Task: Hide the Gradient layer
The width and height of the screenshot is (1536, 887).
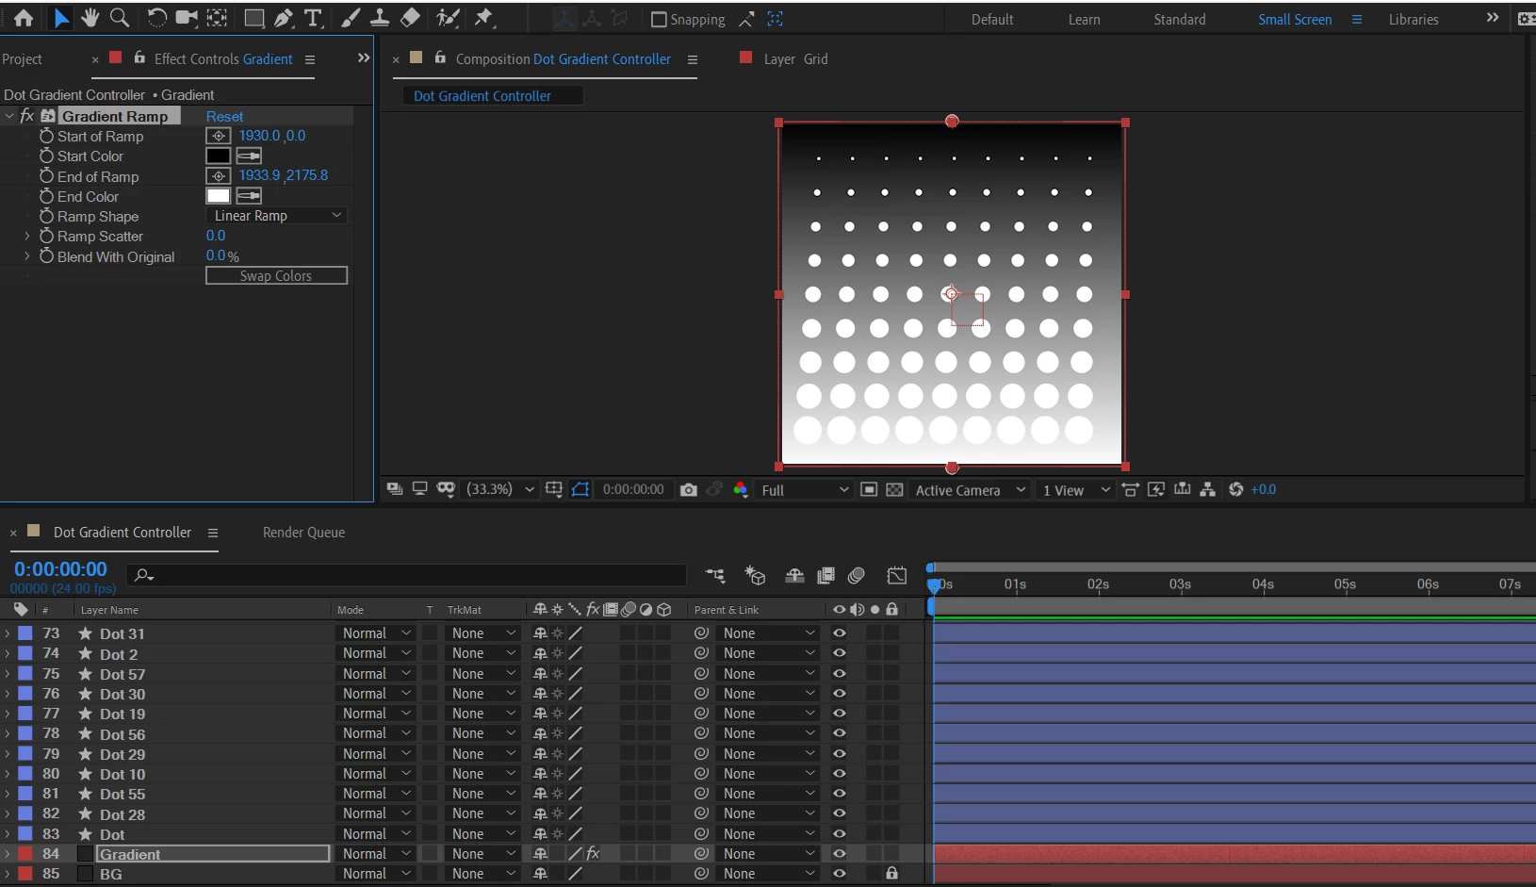Action: pyautogui.click(x=839, y=854)
